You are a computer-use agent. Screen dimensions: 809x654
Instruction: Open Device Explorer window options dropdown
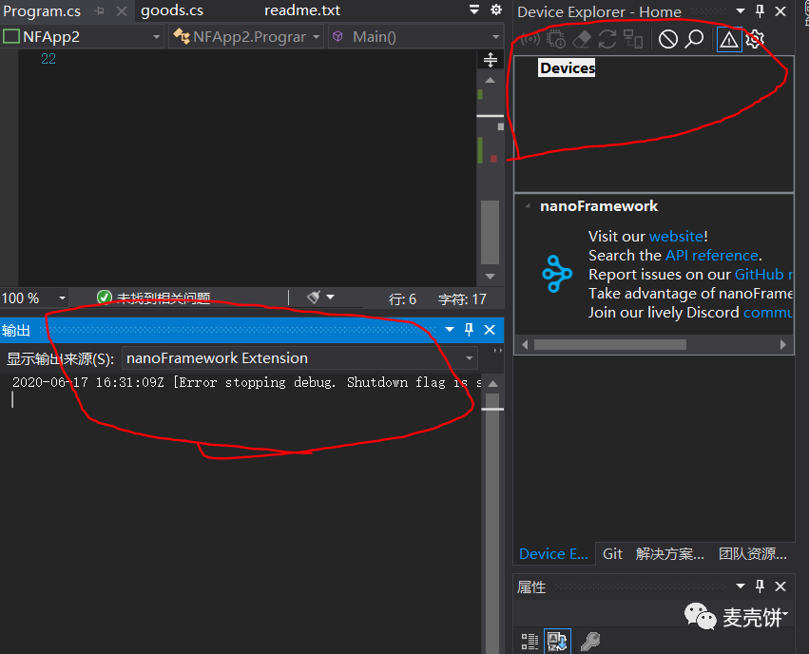pyautogui.click(x=741, y=10)
